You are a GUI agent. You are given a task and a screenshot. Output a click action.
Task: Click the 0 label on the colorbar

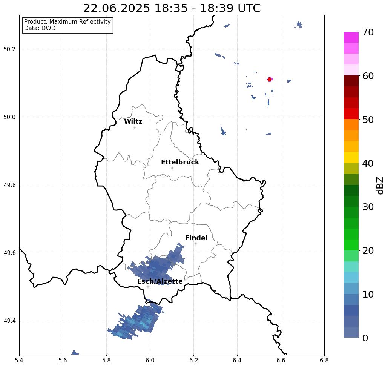point(365,338)
